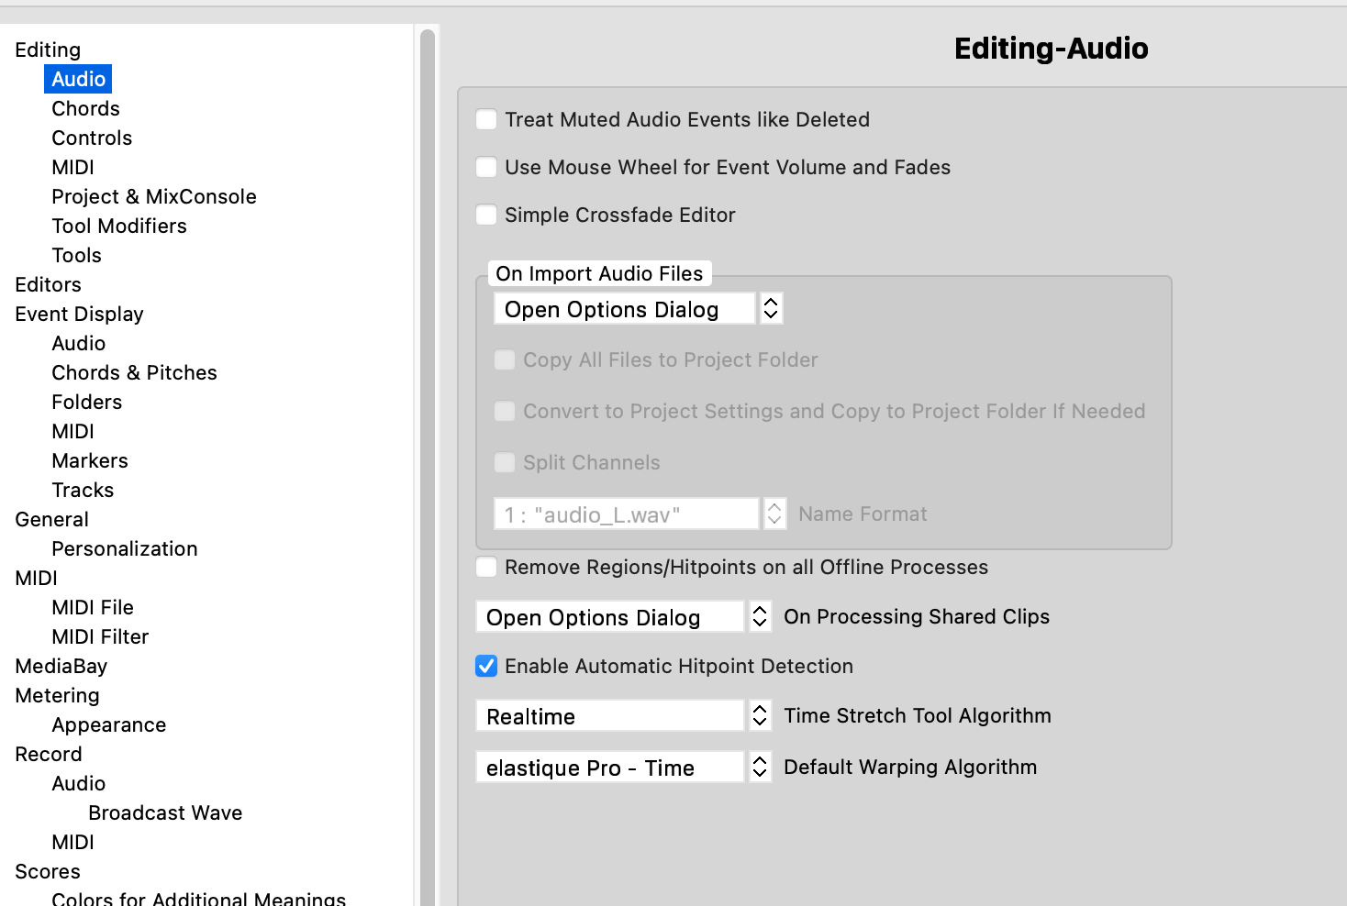Screen dimensions: 1347x906
Task: Toggle Simple Crossfade Editor checkbox
Action: 486,215
